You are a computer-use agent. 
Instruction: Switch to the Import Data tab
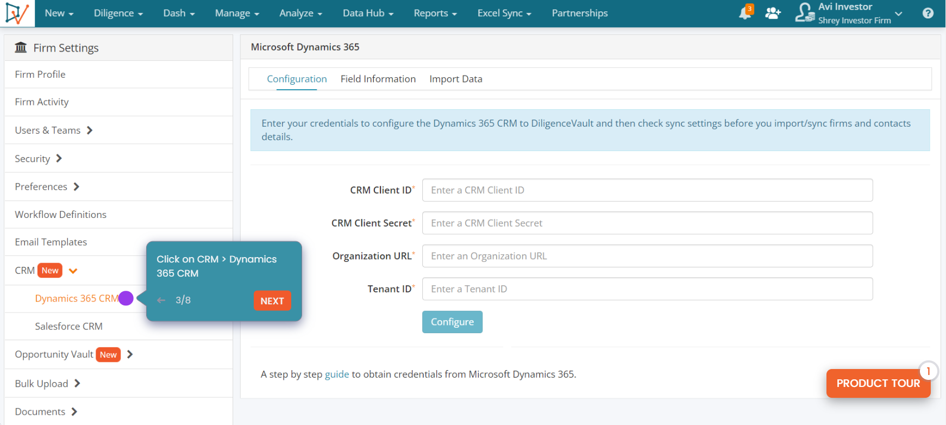click(456, 79)
